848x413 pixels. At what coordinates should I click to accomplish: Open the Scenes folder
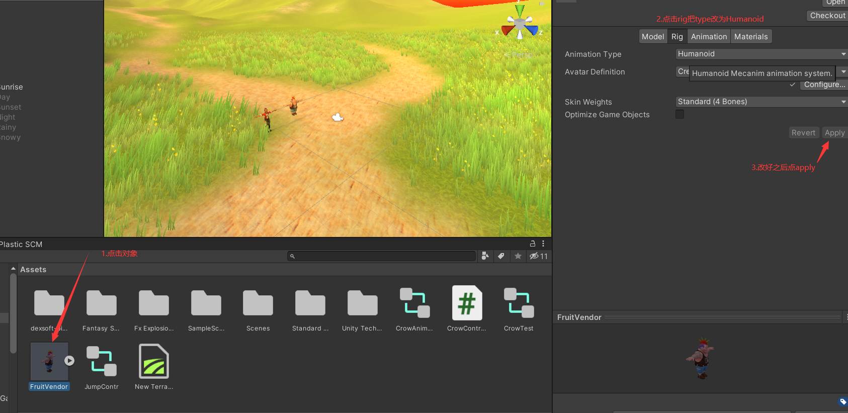pyautogui.click(x=258, y=303)
